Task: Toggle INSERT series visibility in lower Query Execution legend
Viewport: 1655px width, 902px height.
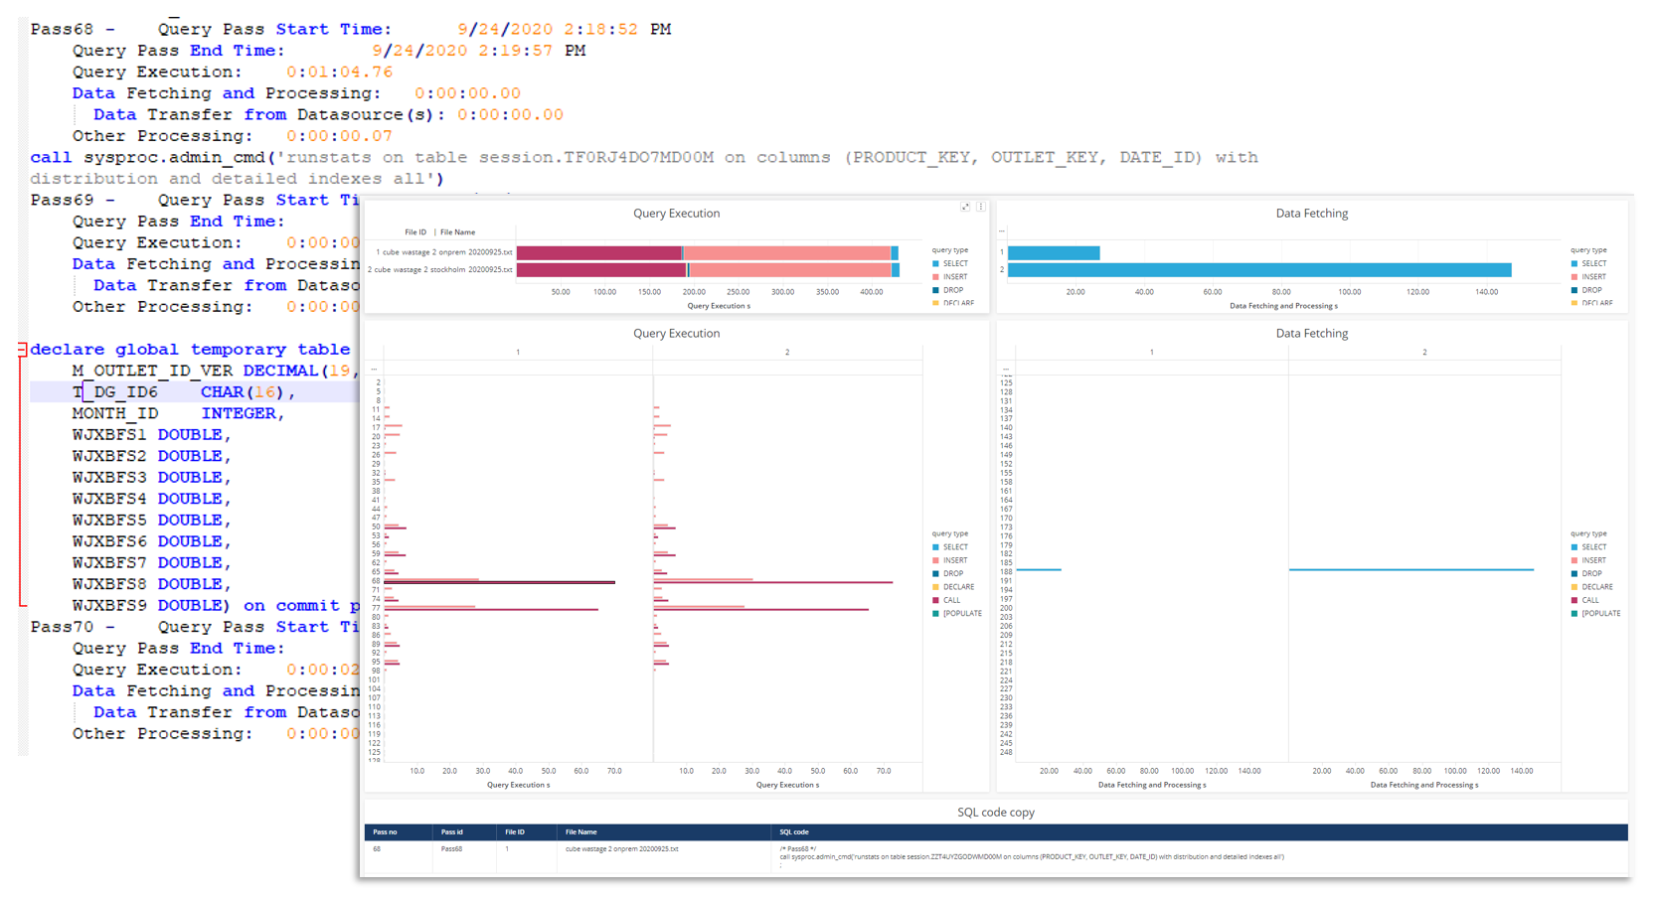Action: pyautogui.click(x=935, y=560)
